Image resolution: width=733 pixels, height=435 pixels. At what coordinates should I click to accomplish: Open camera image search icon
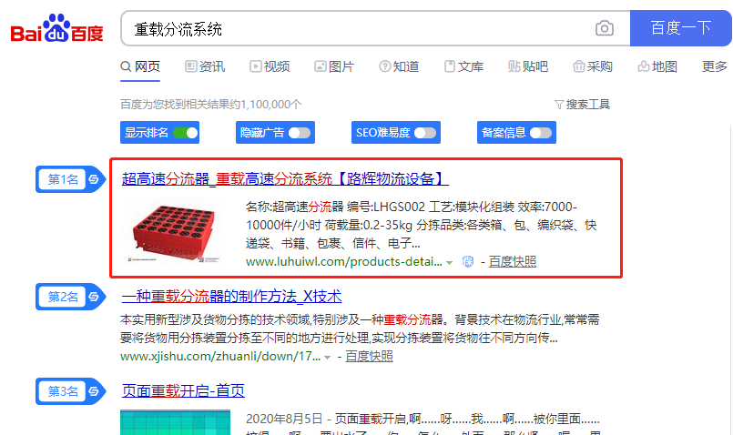click(x=604, y=28)
